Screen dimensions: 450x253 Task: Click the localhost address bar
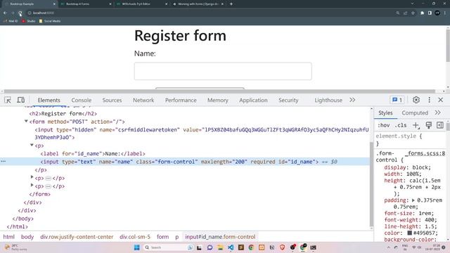pos(211,13)
